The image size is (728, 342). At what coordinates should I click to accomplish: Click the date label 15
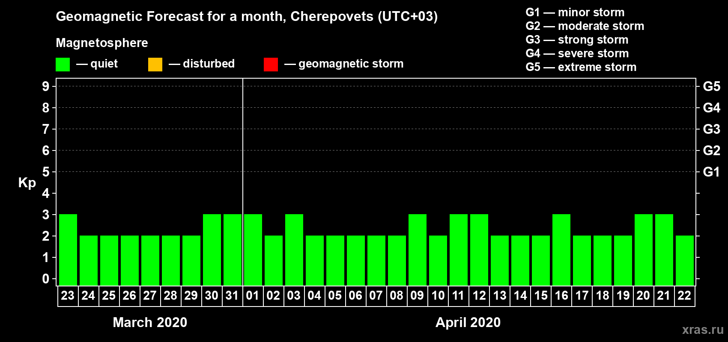click(540, 295)
